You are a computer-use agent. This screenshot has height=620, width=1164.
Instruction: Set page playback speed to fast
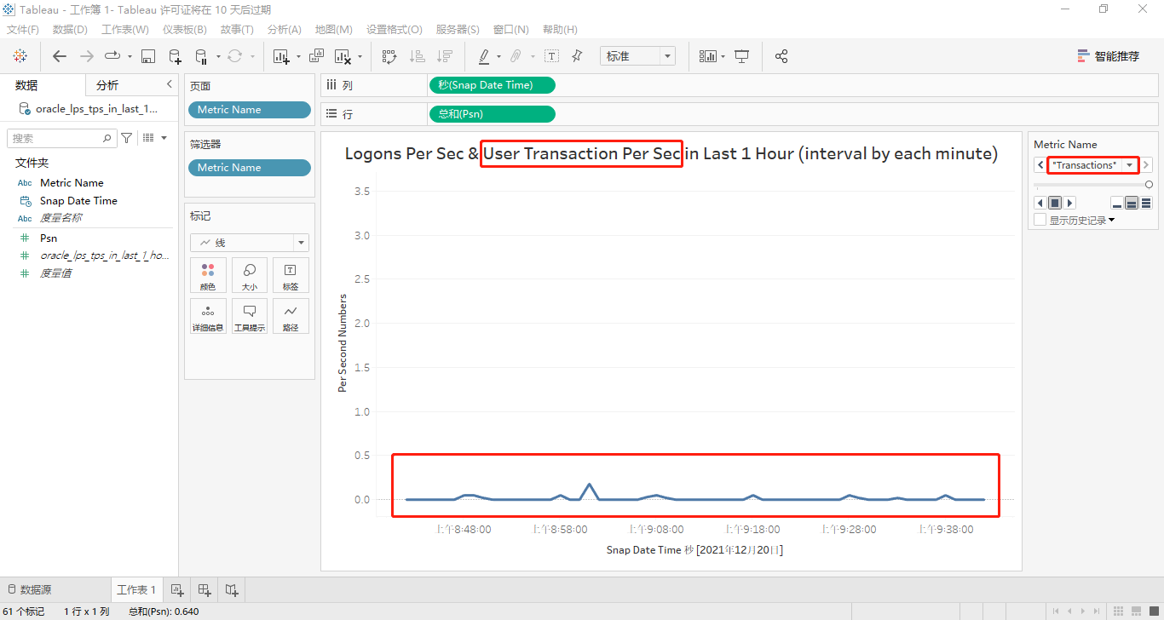click(1146, 203)
